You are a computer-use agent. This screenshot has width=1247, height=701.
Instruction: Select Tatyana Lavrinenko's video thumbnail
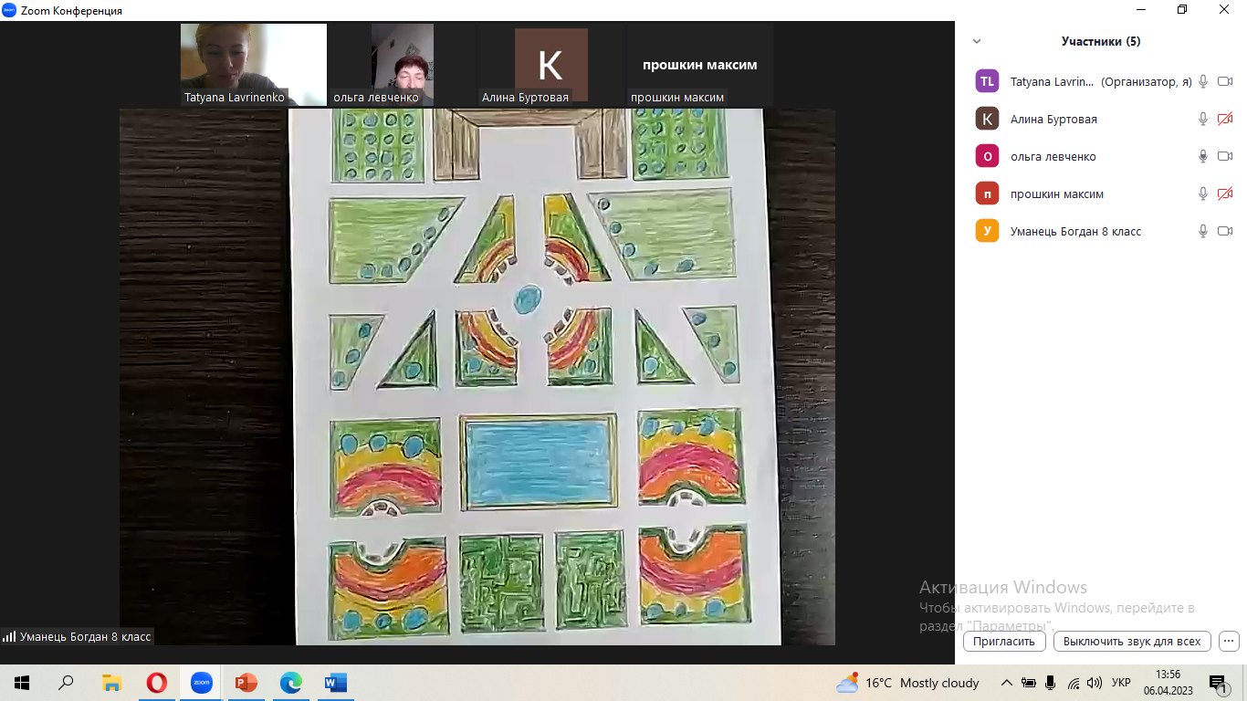pyautogui.click(x=254, y=65)
